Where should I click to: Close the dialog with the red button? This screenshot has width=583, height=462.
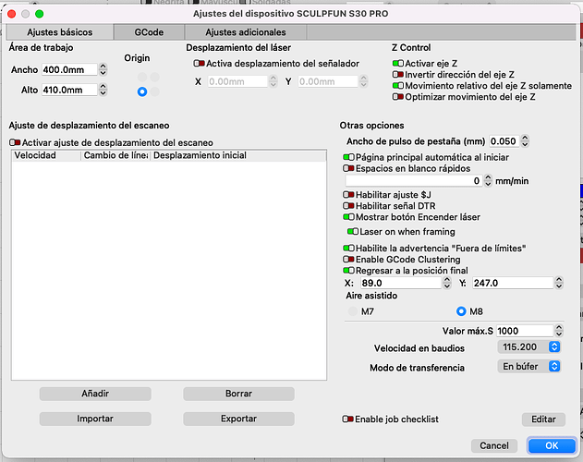(11, 14)
